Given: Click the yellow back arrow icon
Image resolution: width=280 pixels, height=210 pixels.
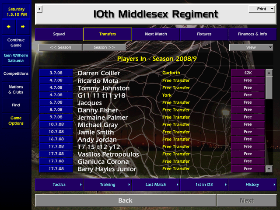Looking at the screenshot, I should [x=9, y=27].
